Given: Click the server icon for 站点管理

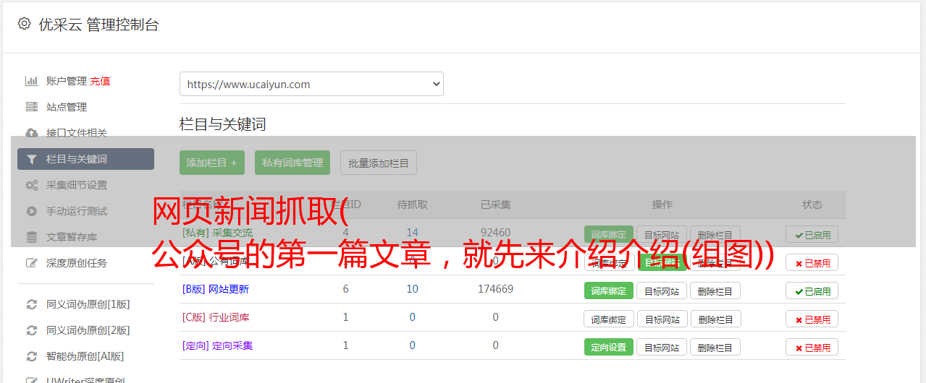Looking at the screenshot, I should (x=32, y=107).
